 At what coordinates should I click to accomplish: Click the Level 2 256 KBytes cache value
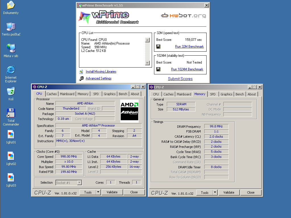(114, 167)
